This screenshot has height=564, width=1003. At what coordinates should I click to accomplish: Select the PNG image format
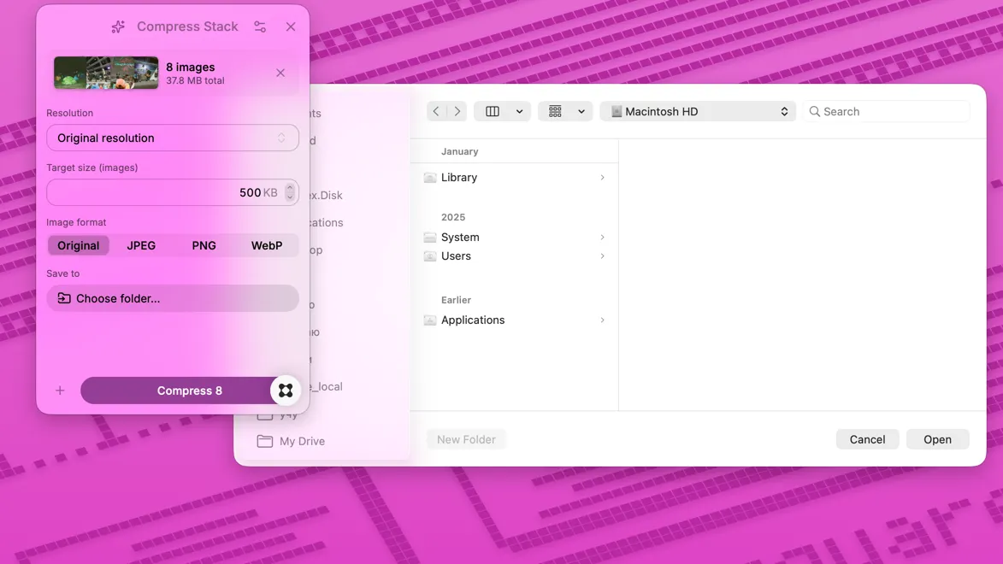[204, 245]
